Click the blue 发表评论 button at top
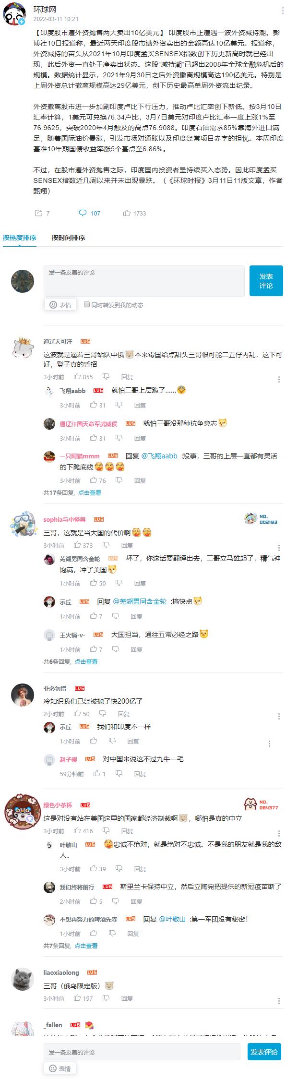This screenshot has width=286, height=1079. point(266,281)
